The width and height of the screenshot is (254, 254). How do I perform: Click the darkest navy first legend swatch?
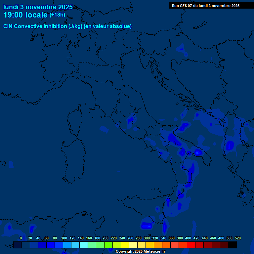tap(18, 245)
